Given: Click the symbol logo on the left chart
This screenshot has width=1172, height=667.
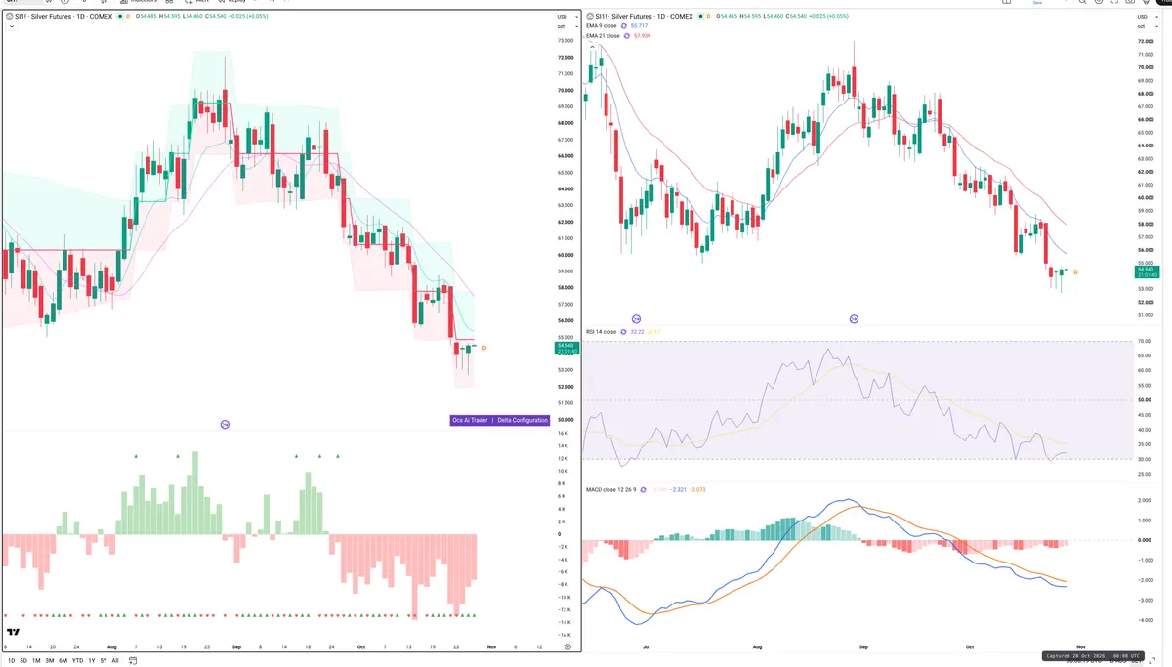Looking at the screenshot, I should (9, 17).
